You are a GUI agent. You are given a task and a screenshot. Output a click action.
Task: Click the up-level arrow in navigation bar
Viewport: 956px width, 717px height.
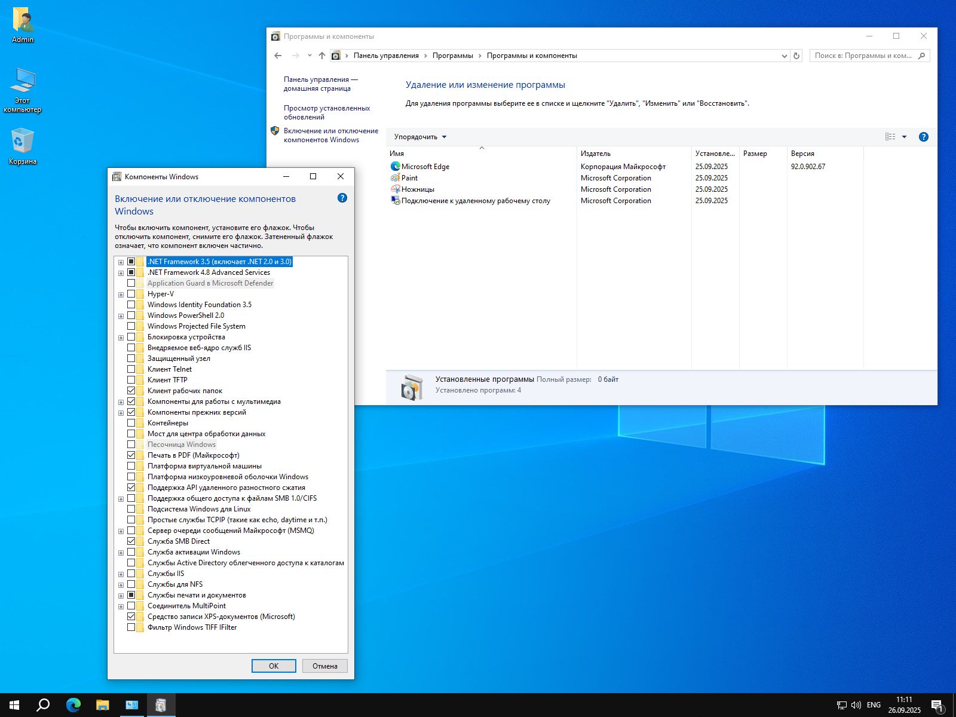point(322,56)
